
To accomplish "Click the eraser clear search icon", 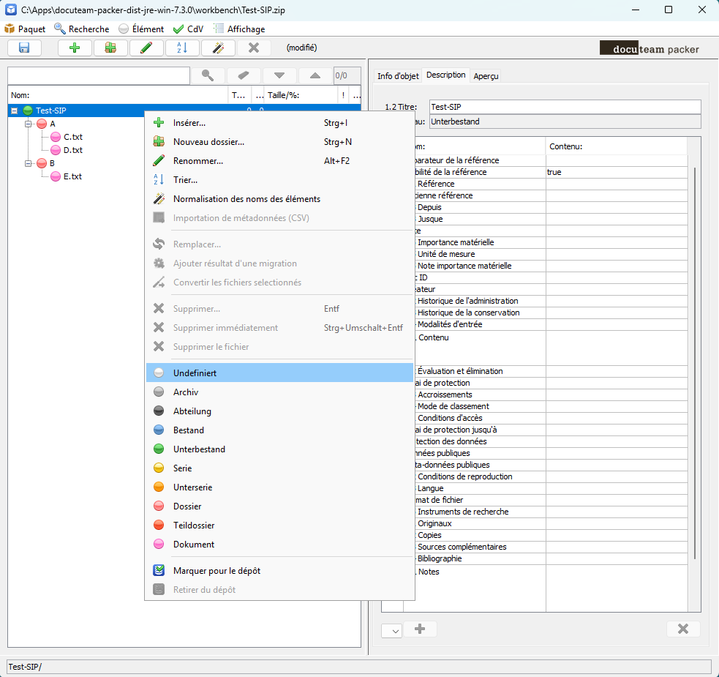I will coord(244,75).
